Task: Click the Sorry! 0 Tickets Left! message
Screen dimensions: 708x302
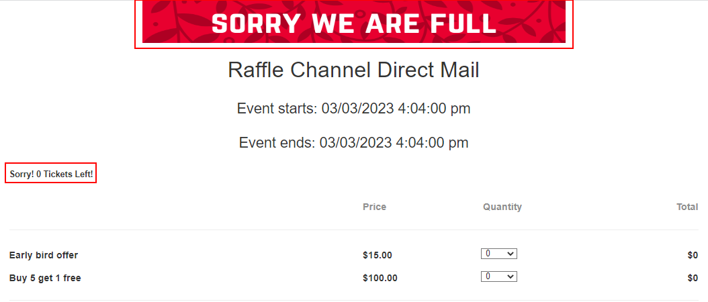Action: point(51,174)
